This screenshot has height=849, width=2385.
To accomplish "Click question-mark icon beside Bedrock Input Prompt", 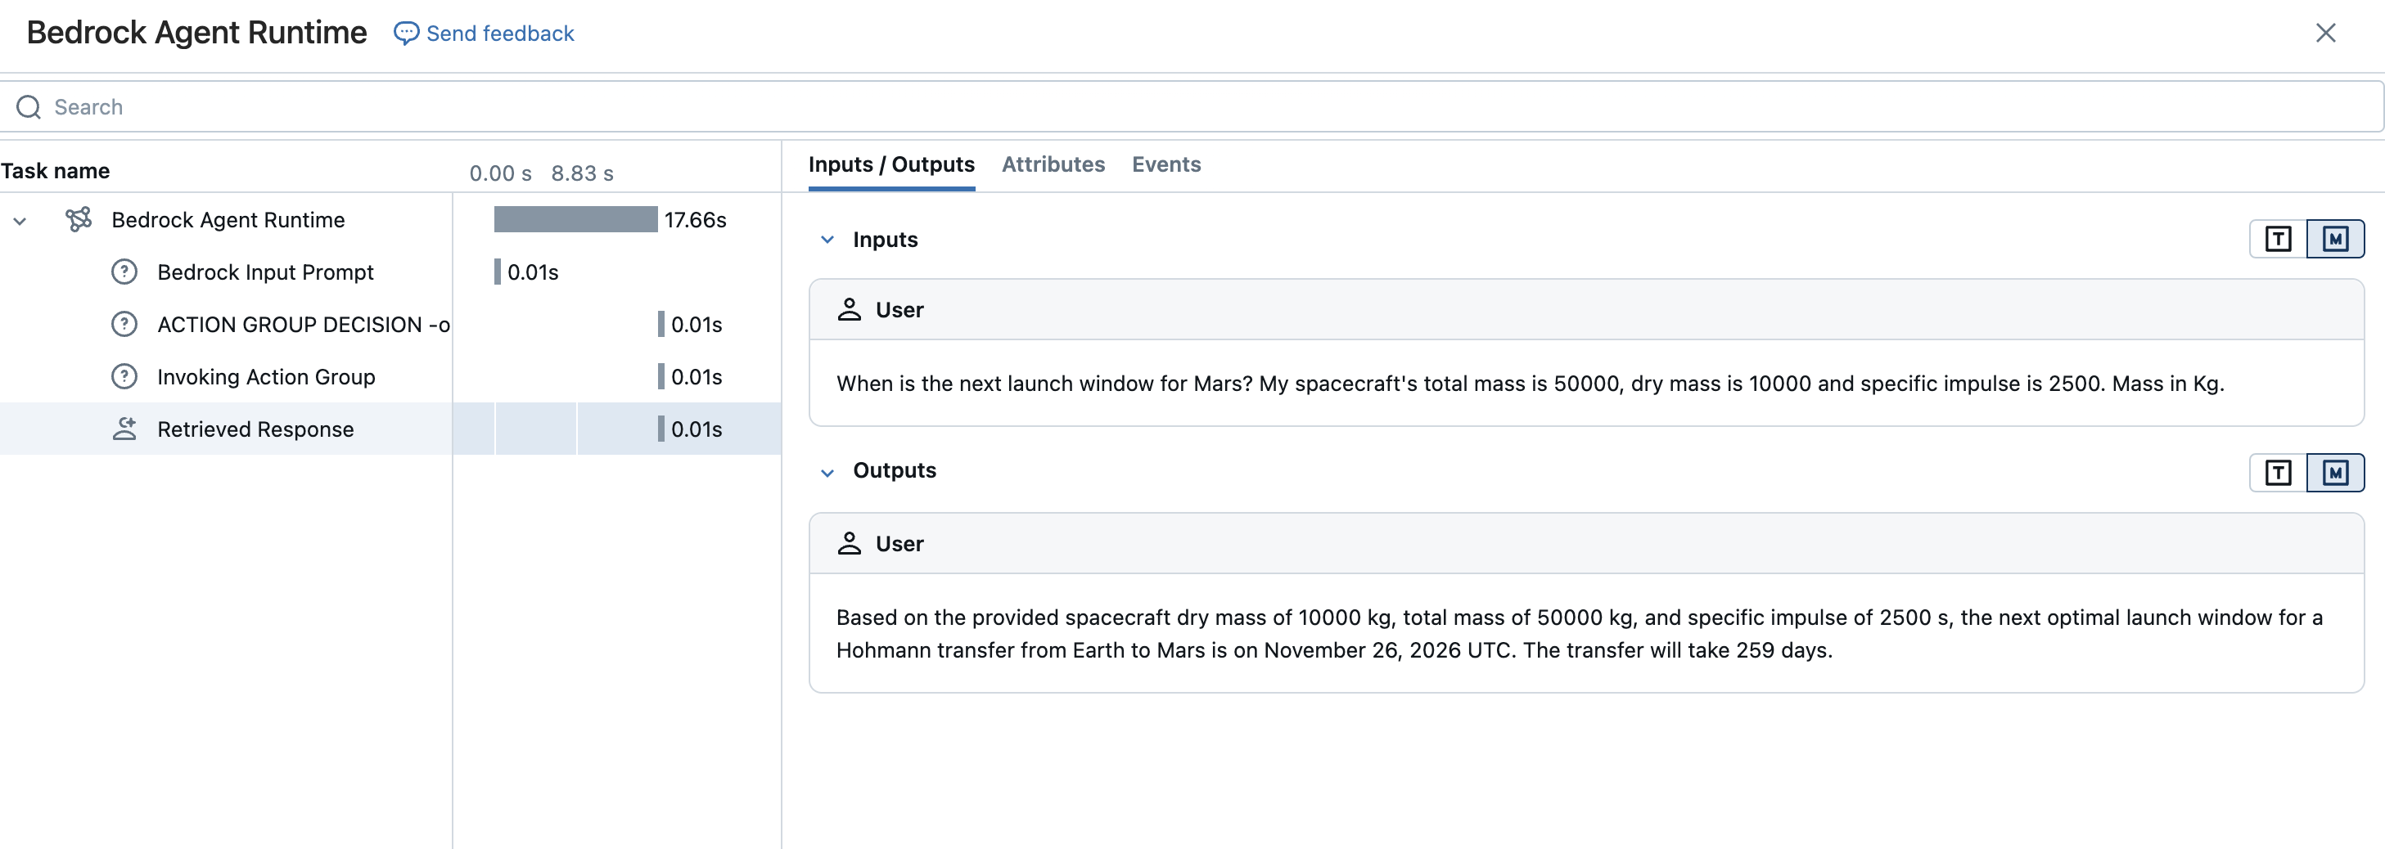I will click(x=124, y=272).
